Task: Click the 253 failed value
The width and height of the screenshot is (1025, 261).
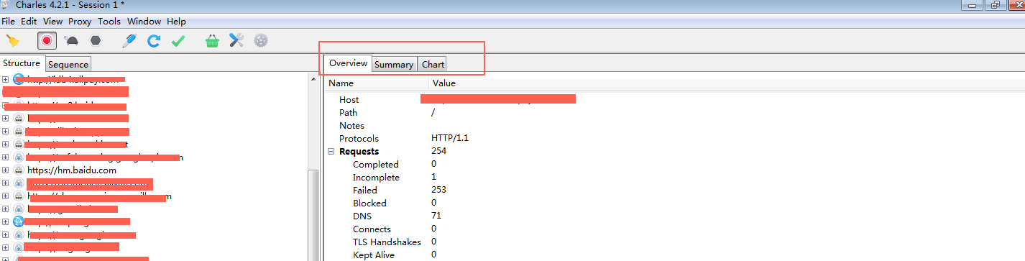Action: click(x=438, y=191)
